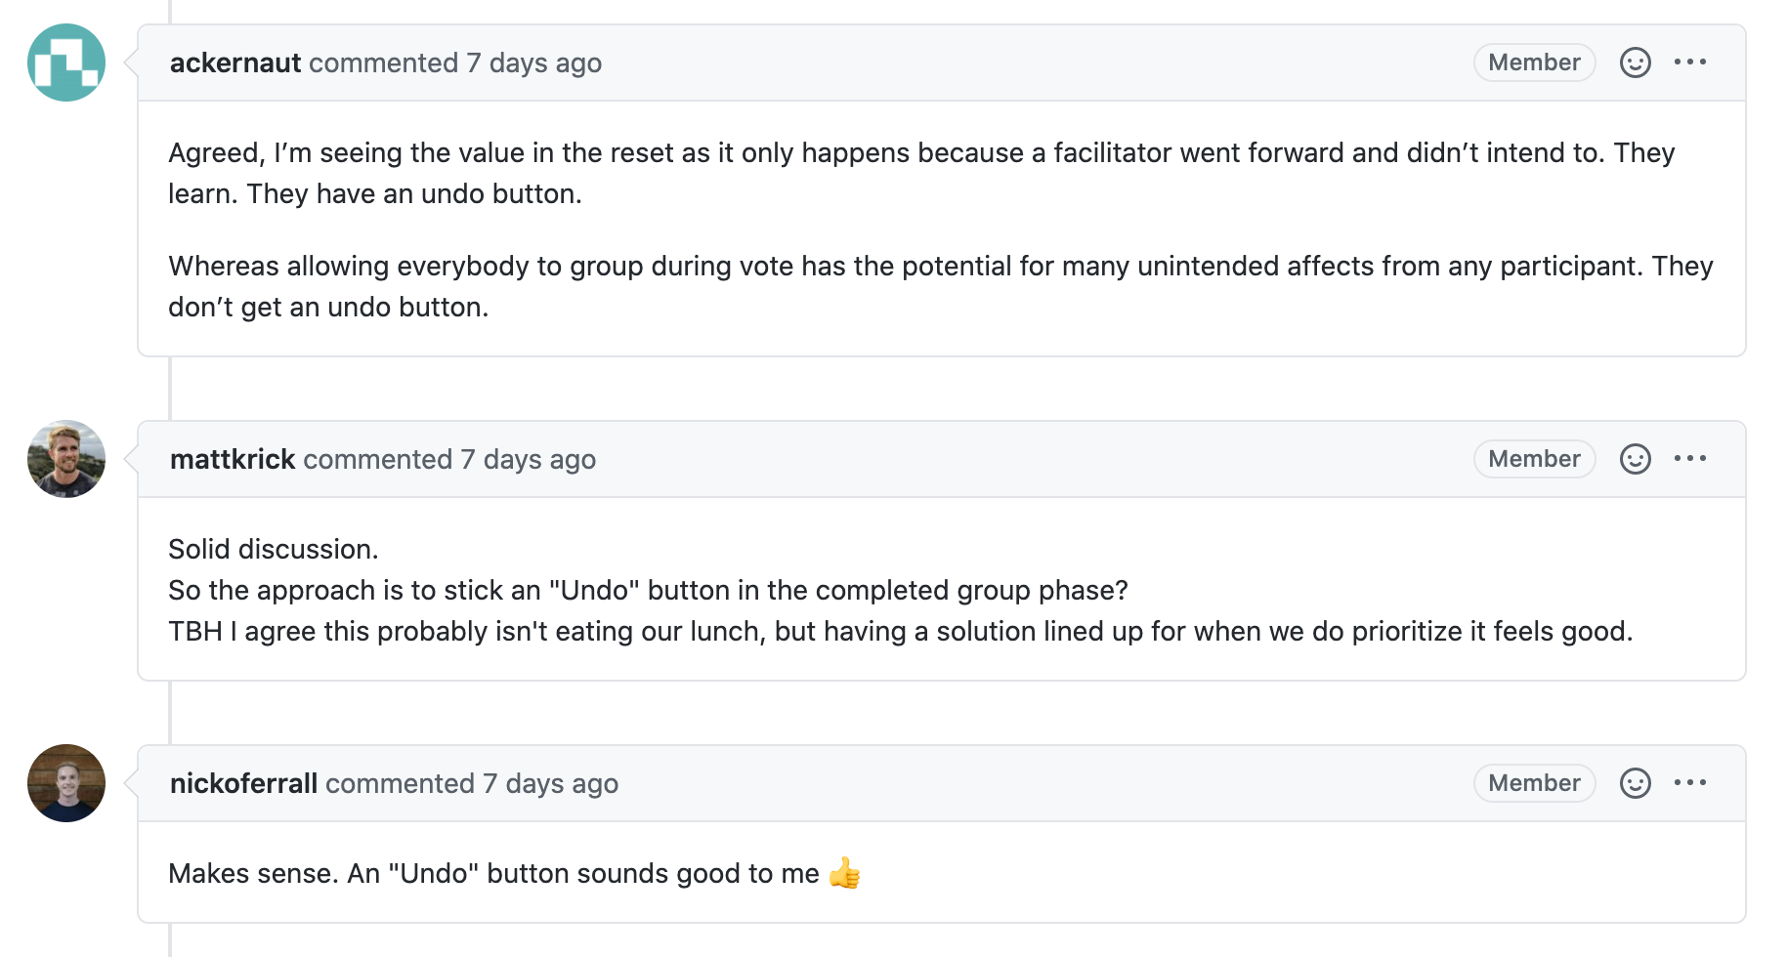The height and width of the screenshot is (957, 1788).
Task: Open nickoferrall's avatar photo
Action: (x=66, y=783)
